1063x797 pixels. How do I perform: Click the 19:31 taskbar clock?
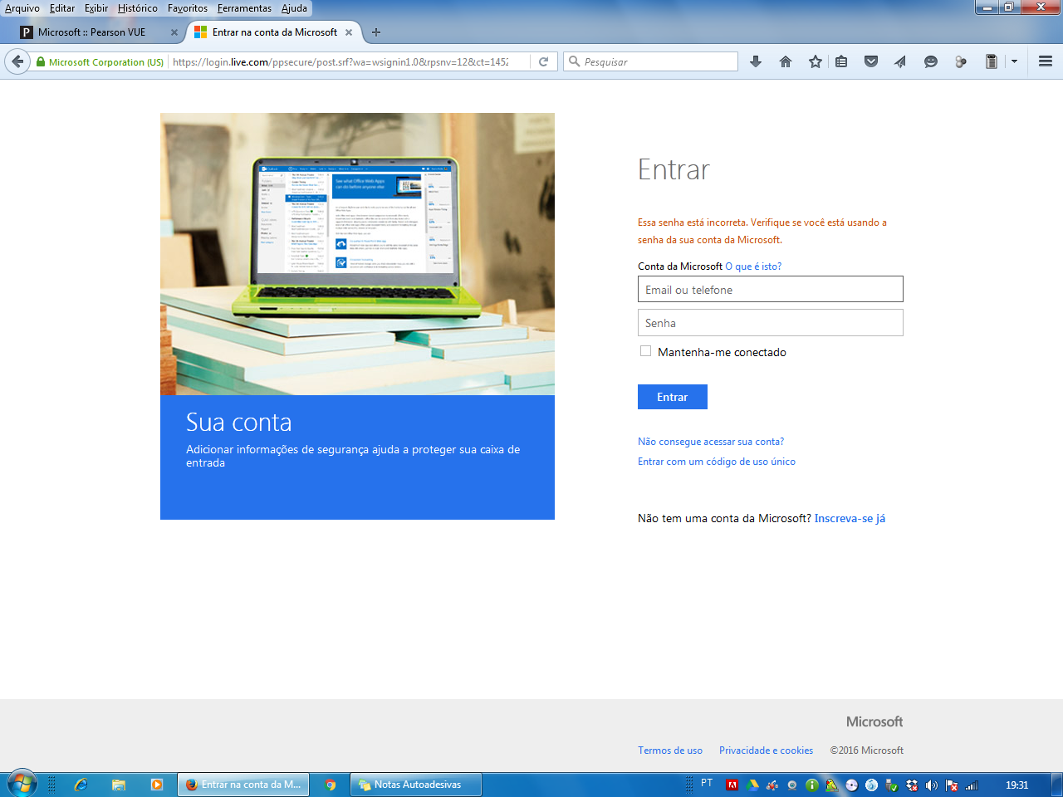tap(1016, 785)
